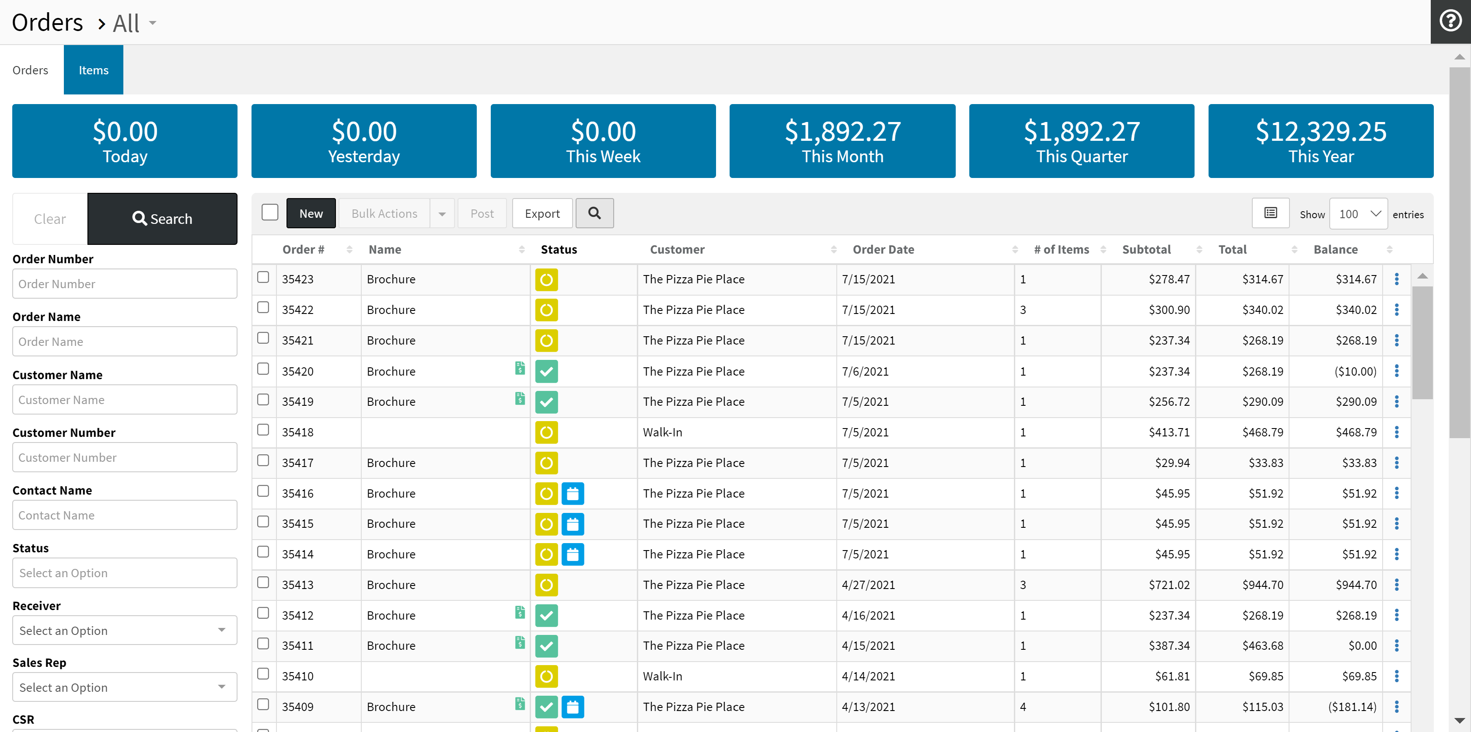Click invoice document icon on order 35420
Screen dimensions: 1471x732
click(x=519, y=368)
